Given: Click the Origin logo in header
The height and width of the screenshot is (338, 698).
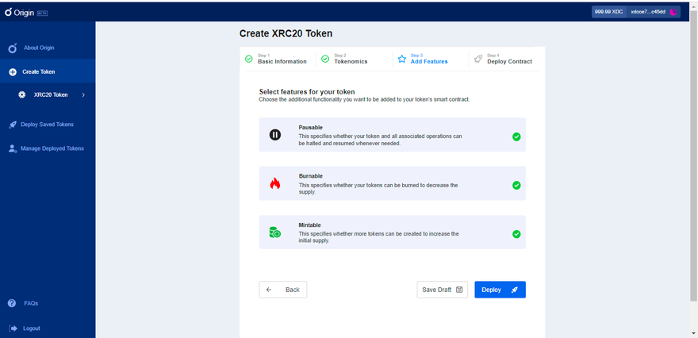Looking at the screenshot, I should click(x=23, y=12).
